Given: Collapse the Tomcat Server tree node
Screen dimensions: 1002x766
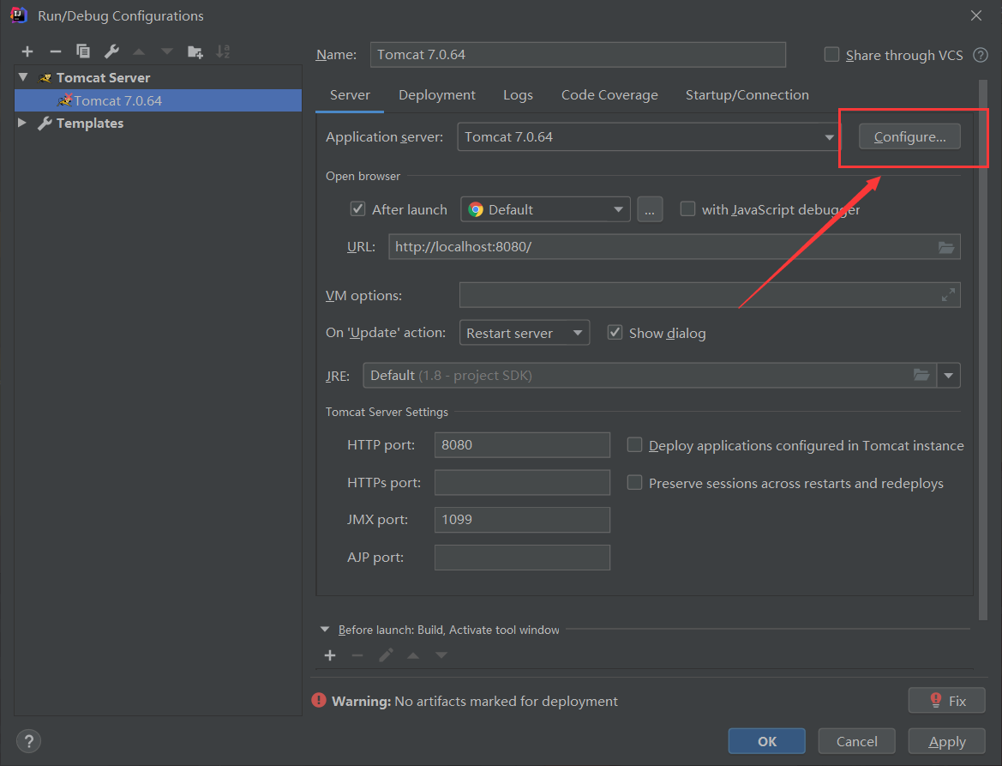Looking at the screenshot, I should tap(24, 77).
